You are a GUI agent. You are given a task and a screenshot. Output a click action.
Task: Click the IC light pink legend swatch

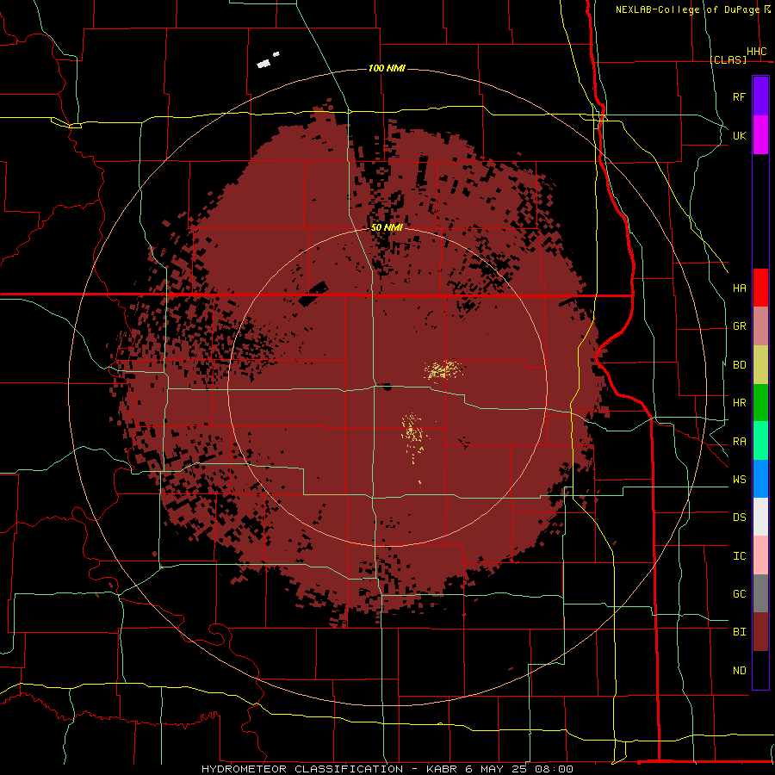click(760, 555)
